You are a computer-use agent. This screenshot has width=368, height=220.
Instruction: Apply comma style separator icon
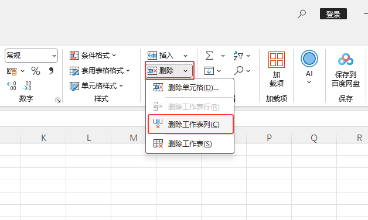point(51,71)
